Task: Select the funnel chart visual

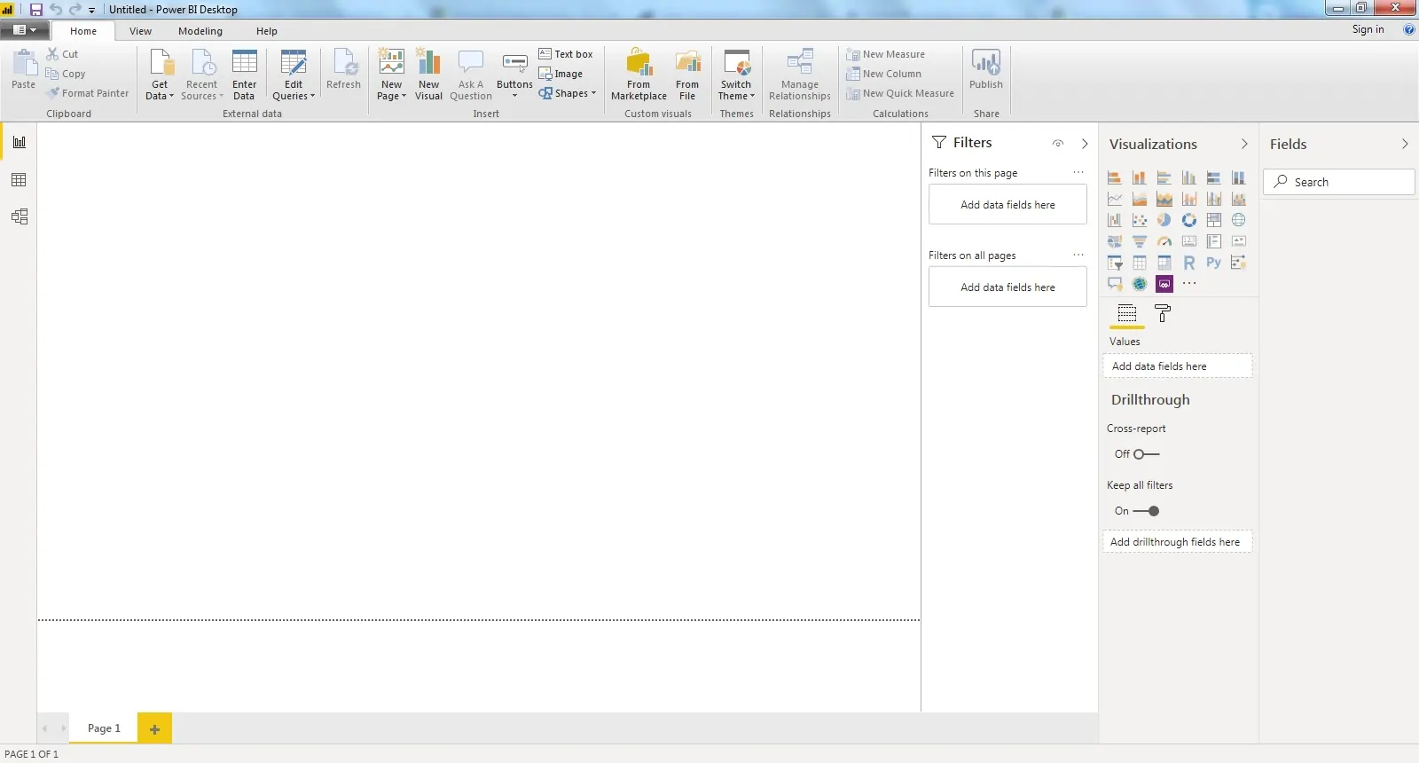Action: tap(1140, 241)
